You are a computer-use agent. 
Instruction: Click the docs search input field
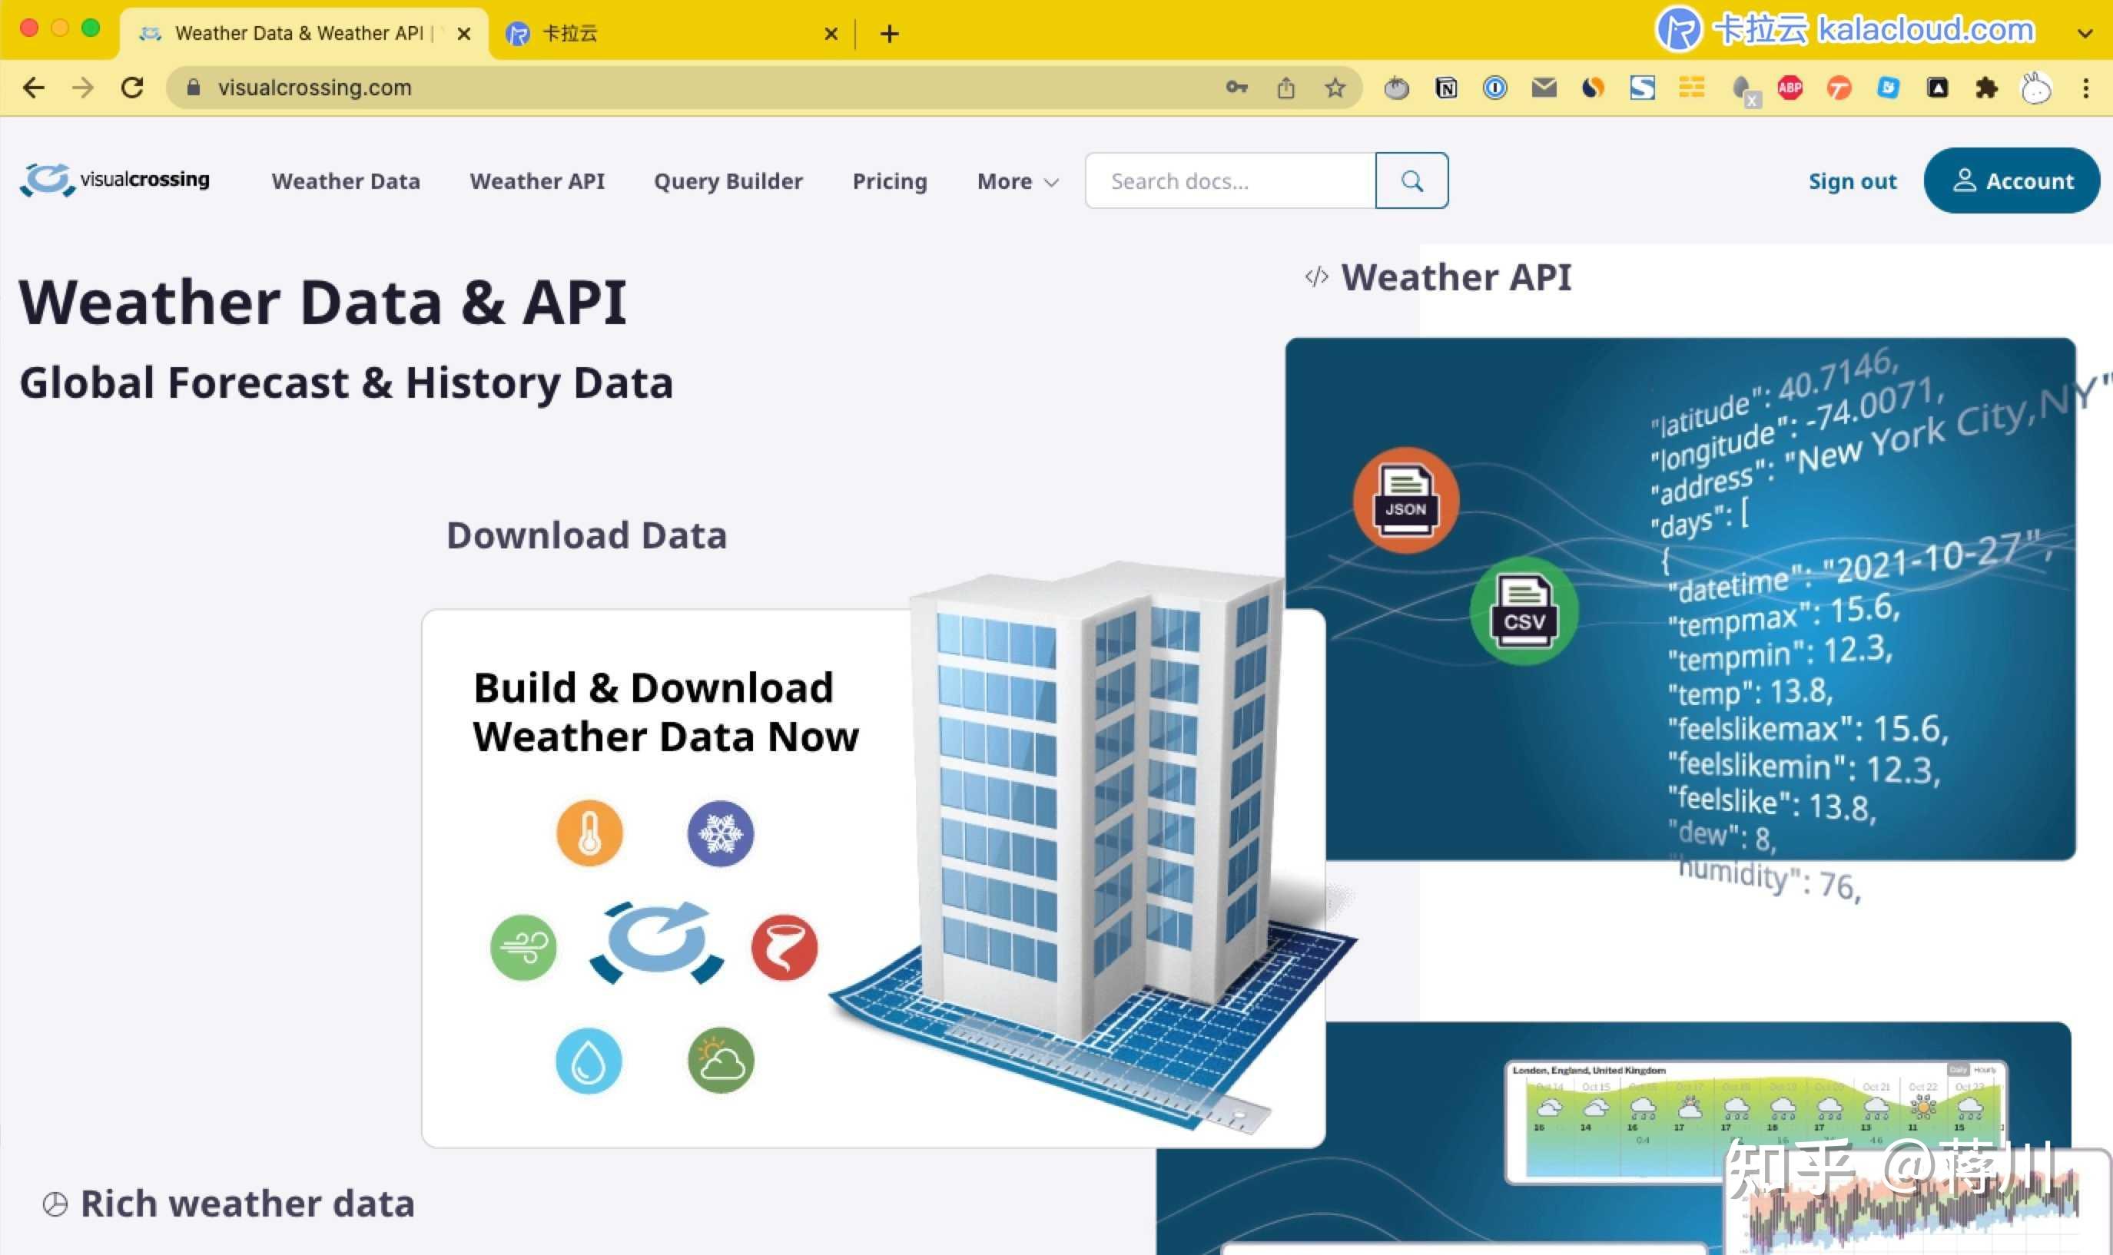coord(1226,180)
